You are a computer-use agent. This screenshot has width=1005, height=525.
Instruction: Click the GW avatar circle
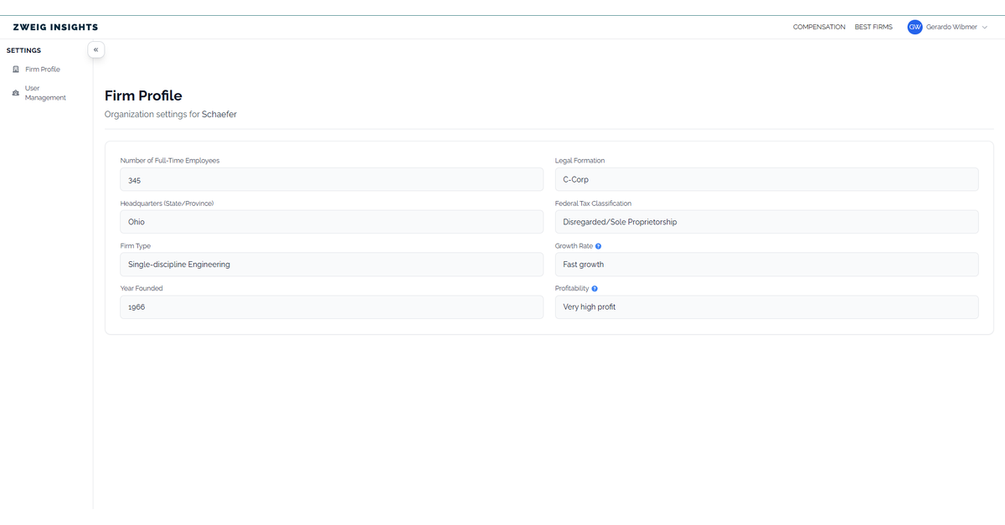(x=915, y=27)
